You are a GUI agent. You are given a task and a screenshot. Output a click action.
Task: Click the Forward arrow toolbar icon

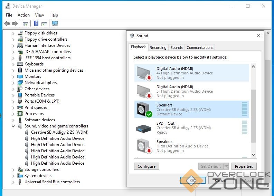coord(15,23)
